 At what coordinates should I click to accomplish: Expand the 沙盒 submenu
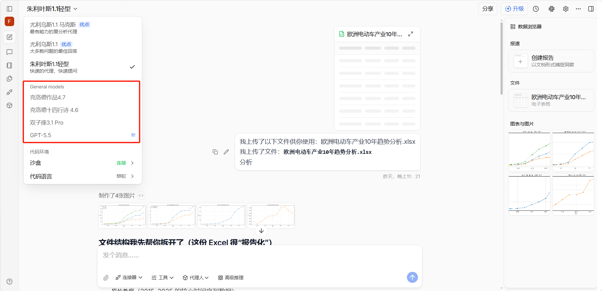(82, 163)
